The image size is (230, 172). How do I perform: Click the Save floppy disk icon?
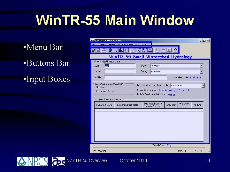(98, 50)
